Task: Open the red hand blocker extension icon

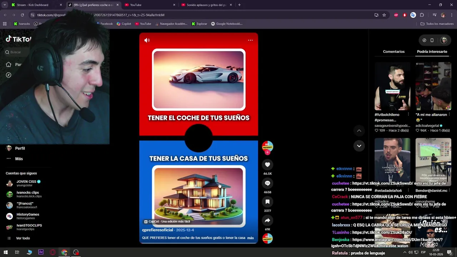Action: 405,15
